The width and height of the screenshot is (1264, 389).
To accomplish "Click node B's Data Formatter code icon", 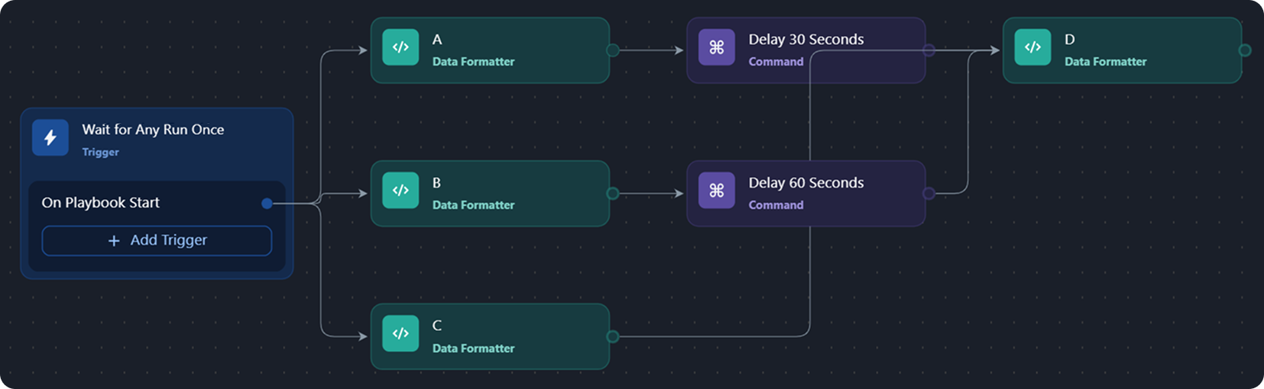I will (x=400, y=191).
